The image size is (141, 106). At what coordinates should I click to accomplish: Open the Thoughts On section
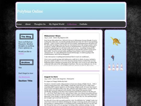click(40, 24)
